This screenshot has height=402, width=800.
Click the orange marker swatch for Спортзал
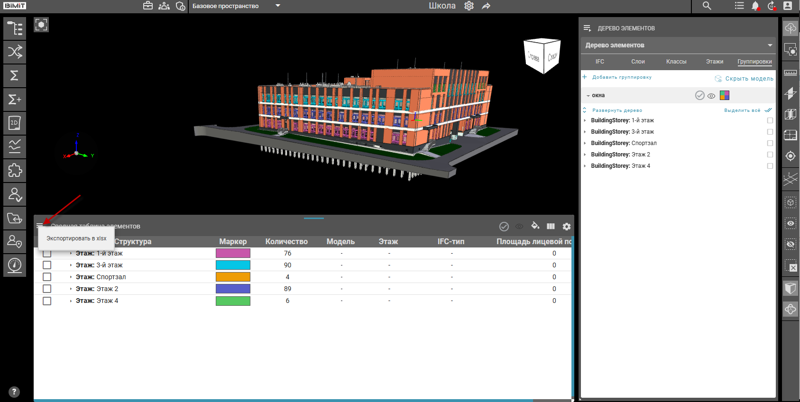point(233,277)
